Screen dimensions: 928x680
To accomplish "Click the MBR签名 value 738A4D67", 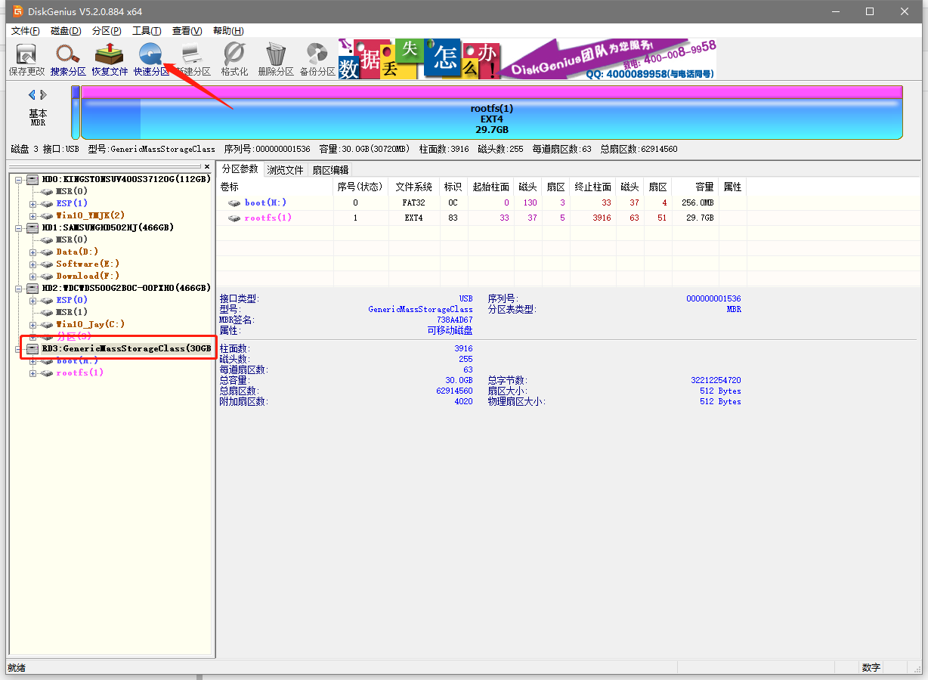I will click(454, 320).
